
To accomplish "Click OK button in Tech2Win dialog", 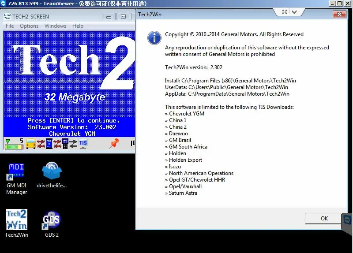I will (x=324, y=218).
